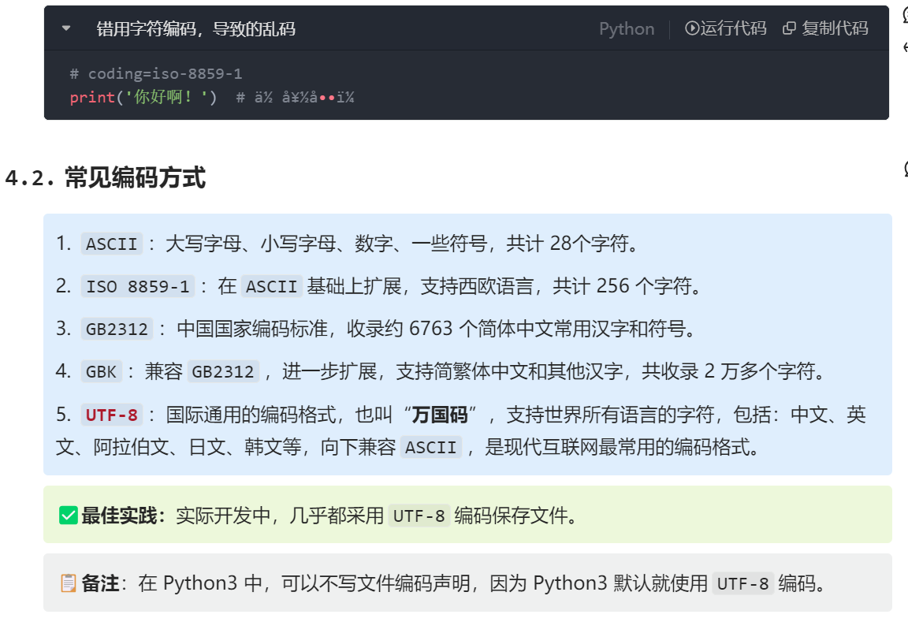Click the 复制代码 copy code button
The width and height of the screenshot is (908, 633).
[x=825, y=28]
